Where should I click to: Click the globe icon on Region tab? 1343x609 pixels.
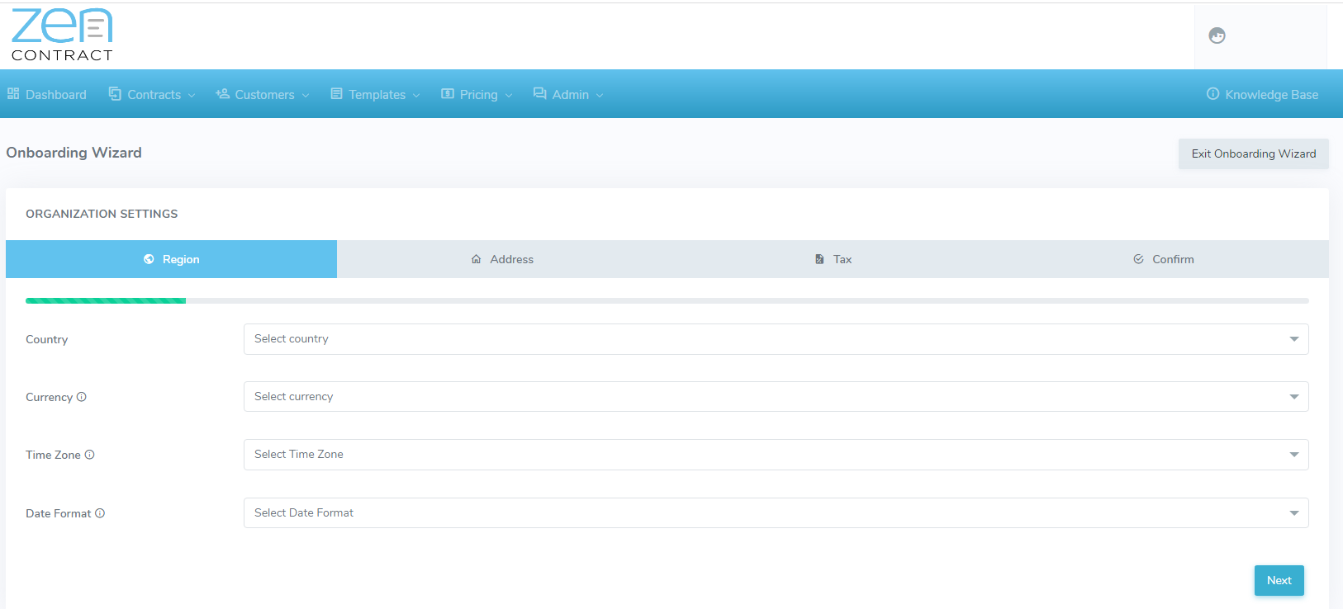[149, 259]
